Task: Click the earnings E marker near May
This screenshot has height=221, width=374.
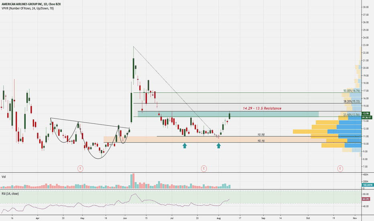Action: coord(80,168)
